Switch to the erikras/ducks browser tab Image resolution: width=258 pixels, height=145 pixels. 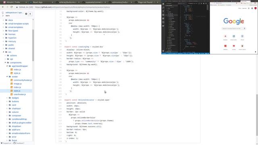pos(68,2)
